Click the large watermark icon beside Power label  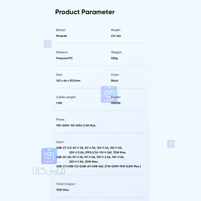coord(109,94)
